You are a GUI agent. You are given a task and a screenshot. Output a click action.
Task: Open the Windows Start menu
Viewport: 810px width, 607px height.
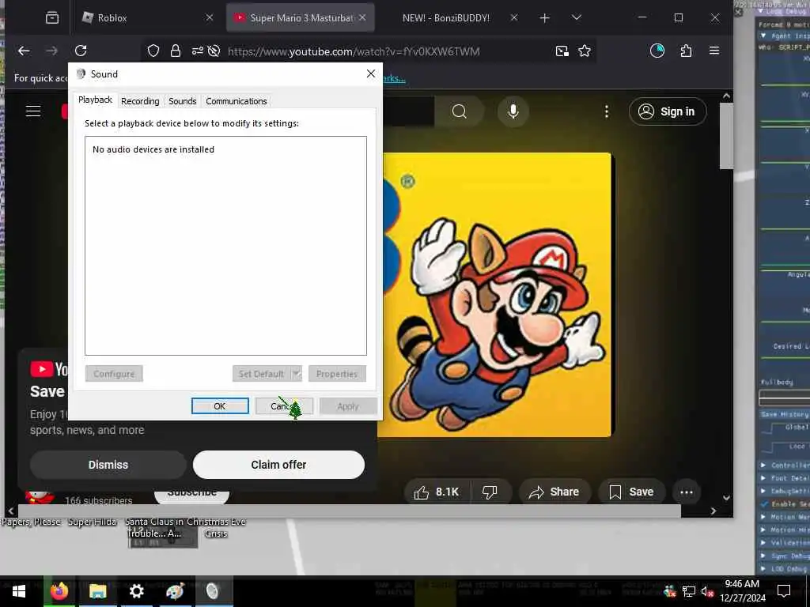[x=19, y=590]
